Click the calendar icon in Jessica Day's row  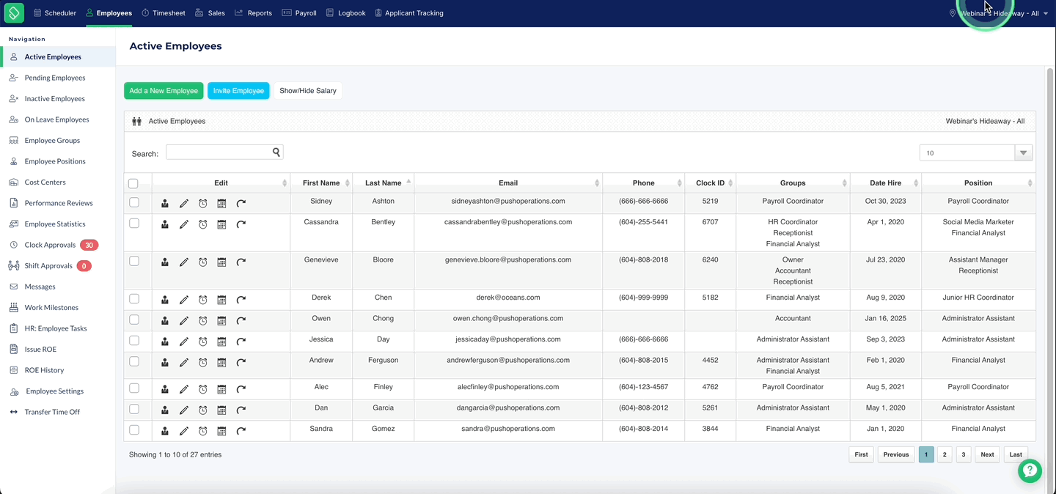(221, 342)
